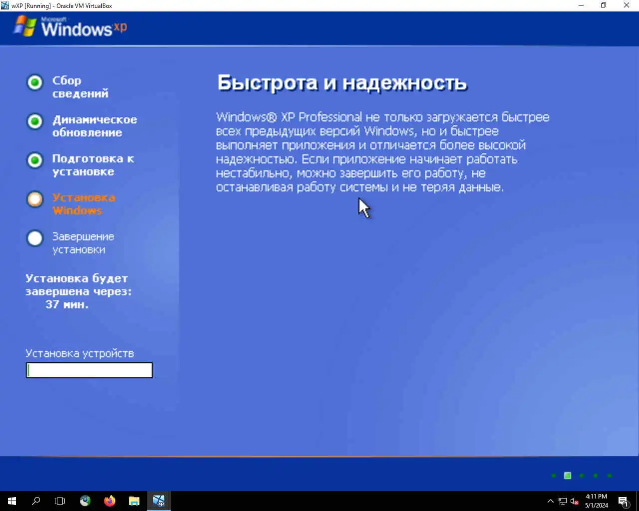The width and height of the screenshot is (639, 511).
Task: Click the VirtualBox wXP taskbar button
Action: click(159, 501)
